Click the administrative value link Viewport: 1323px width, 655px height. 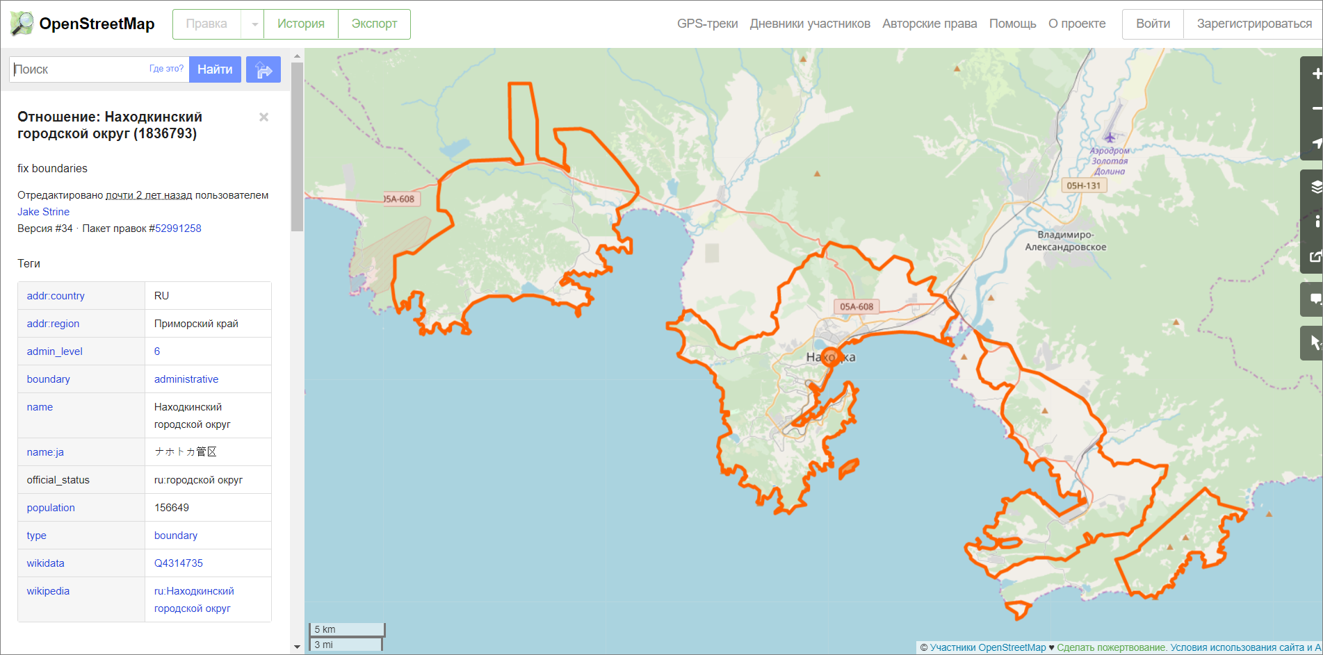coord(186,379)
